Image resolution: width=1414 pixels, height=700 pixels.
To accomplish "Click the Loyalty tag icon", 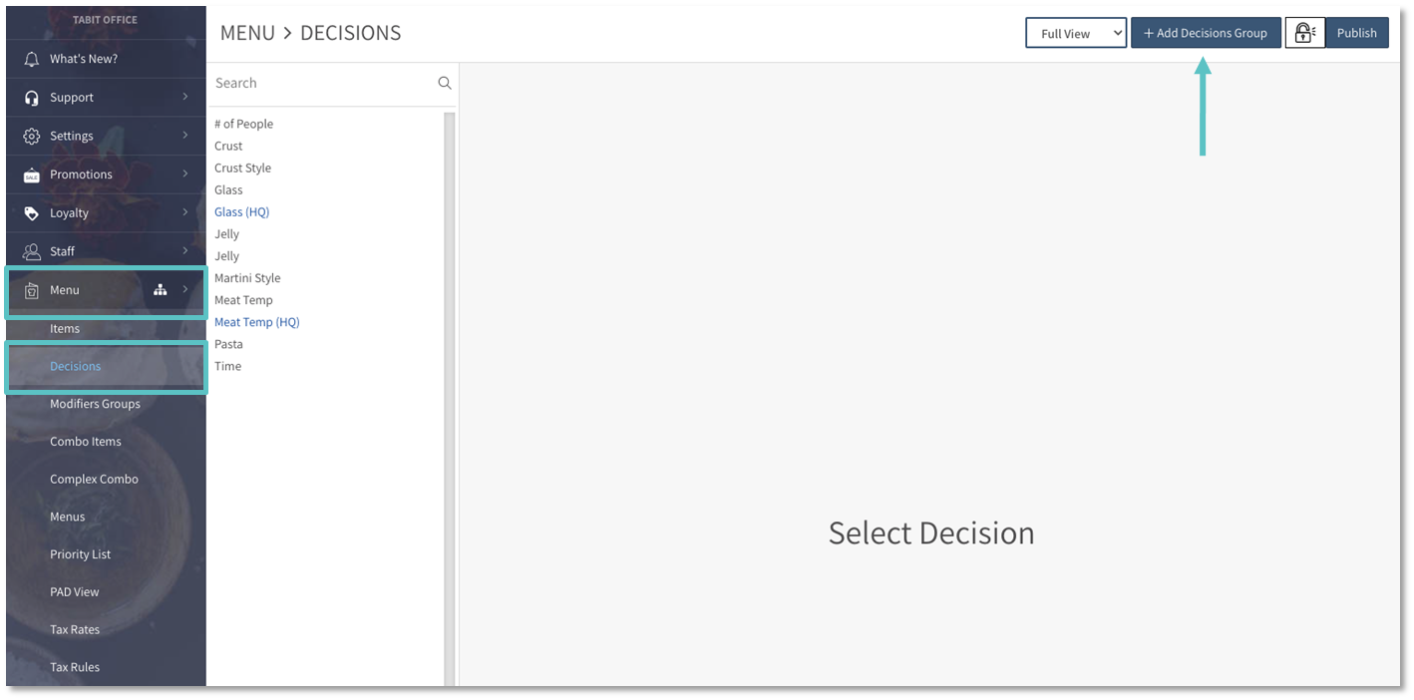I will coord(31,212).
